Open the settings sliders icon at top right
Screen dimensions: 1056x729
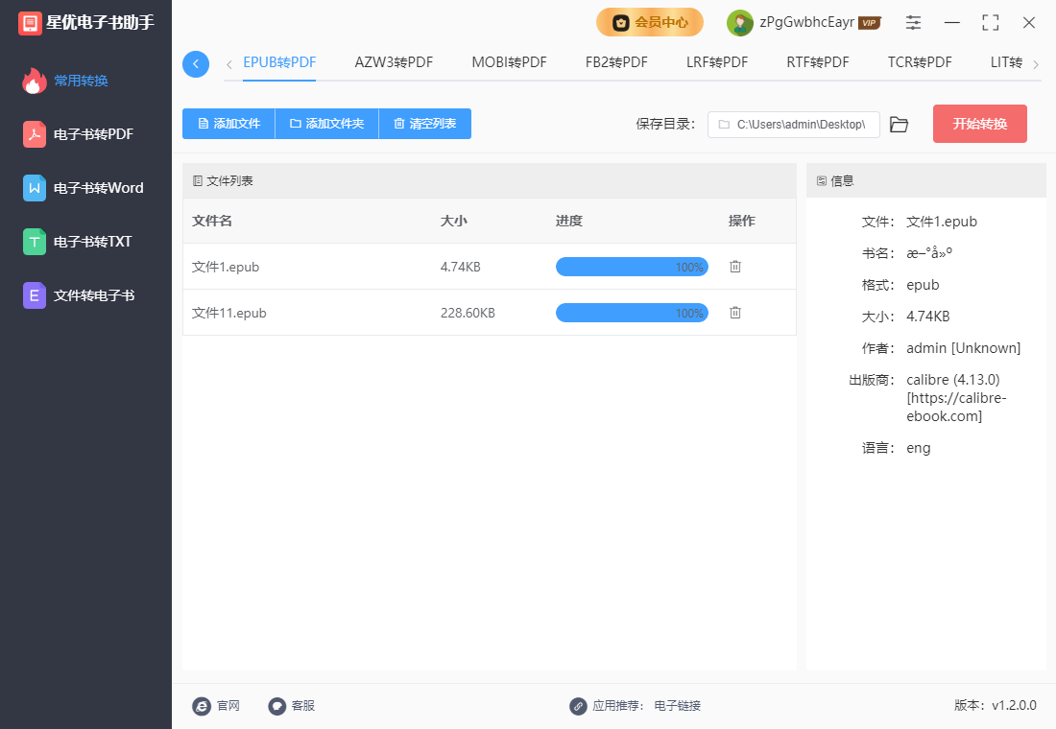tap(913, 22)
